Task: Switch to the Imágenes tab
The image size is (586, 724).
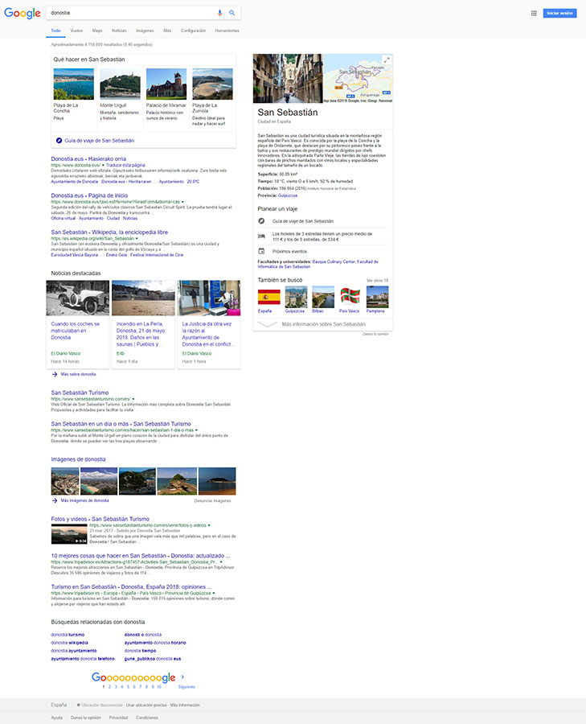Action: pos(145,30)
